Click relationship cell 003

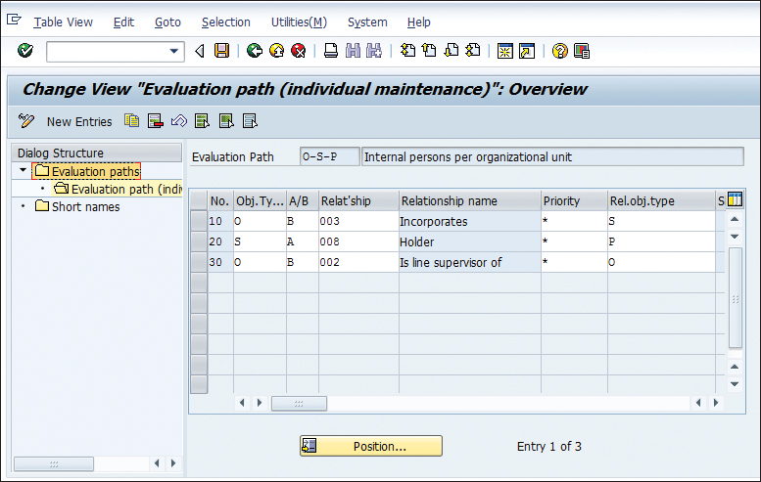click(x=358, y=221)
